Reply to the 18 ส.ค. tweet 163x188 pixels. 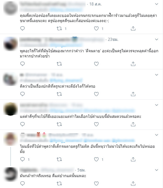(x=23, y=28)
